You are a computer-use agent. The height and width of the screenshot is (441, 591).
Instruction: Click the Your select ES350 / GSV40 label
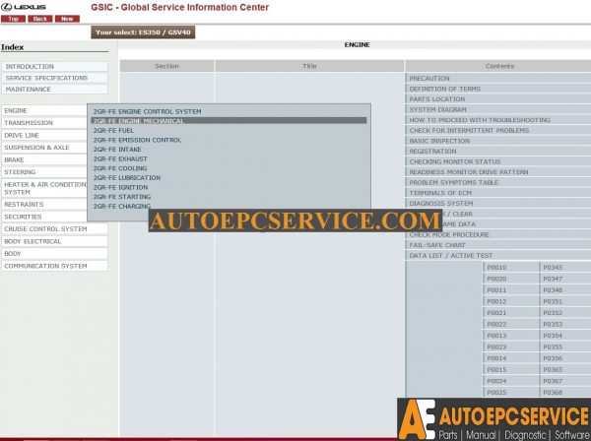[143, 32]
